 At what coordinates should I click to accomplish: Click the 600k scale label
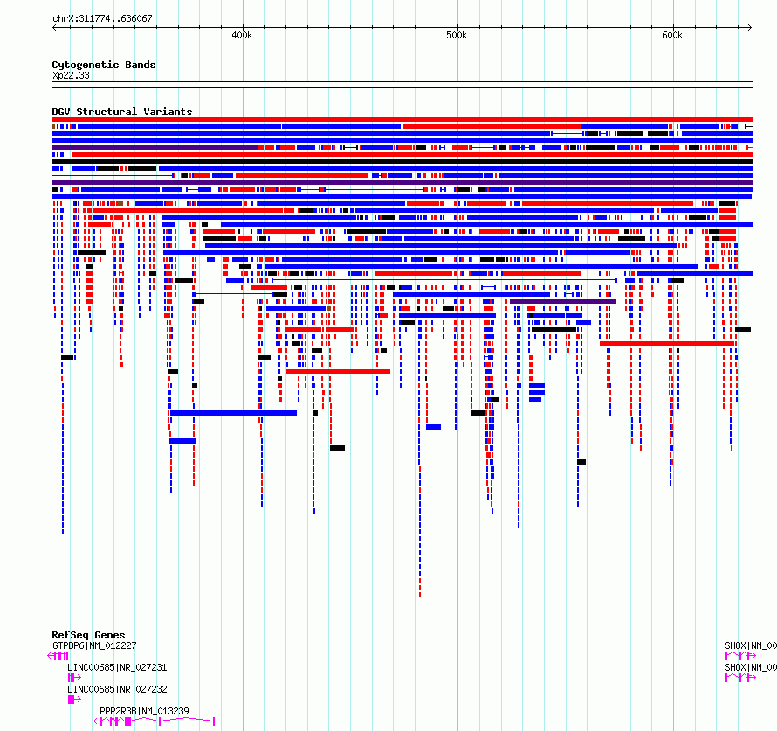click(x=672, y=35)
